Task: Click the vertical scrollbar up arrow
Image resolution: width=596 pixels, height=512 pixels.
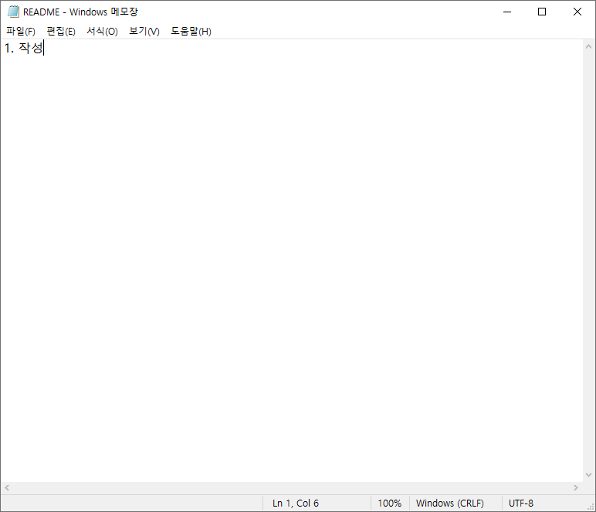Action: pyautogui.click(x=589, y=46)
